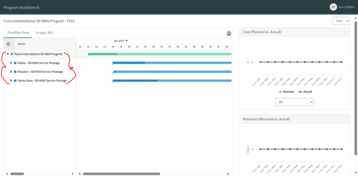
Task: Click the page scrollbar up arrow
Action: [356, 18]
